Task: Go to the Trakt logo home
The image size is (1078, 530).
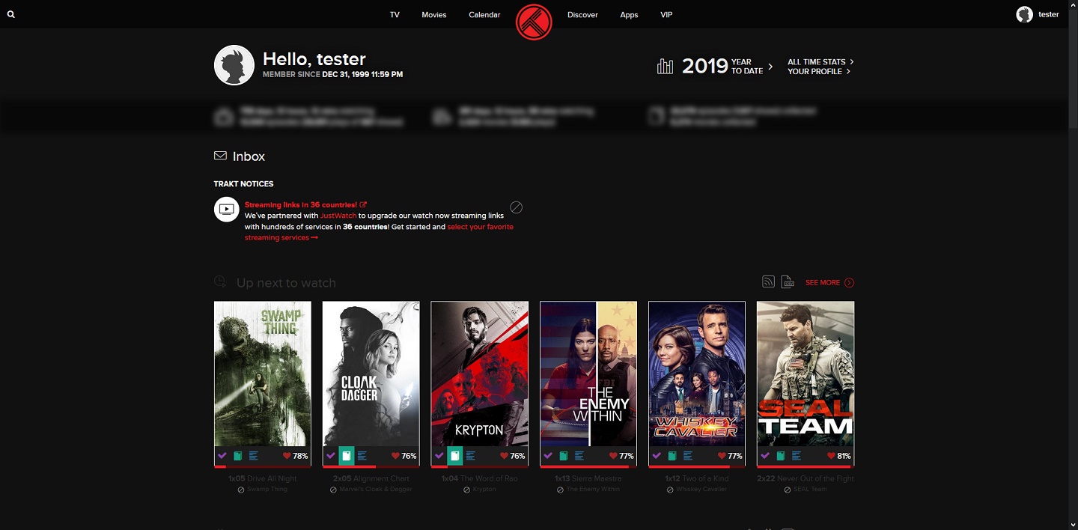Action: [534, 22]
